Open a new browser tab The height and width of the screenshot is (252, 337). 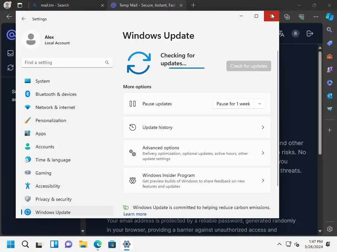pyautogui.click(x=193, y=5)
